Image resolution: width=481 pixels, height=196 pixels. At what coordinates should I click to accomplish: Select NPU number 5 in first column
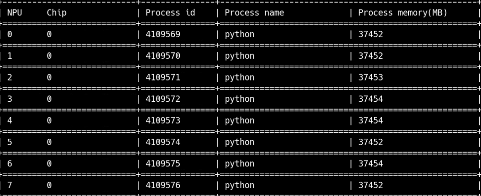point(10,142)
